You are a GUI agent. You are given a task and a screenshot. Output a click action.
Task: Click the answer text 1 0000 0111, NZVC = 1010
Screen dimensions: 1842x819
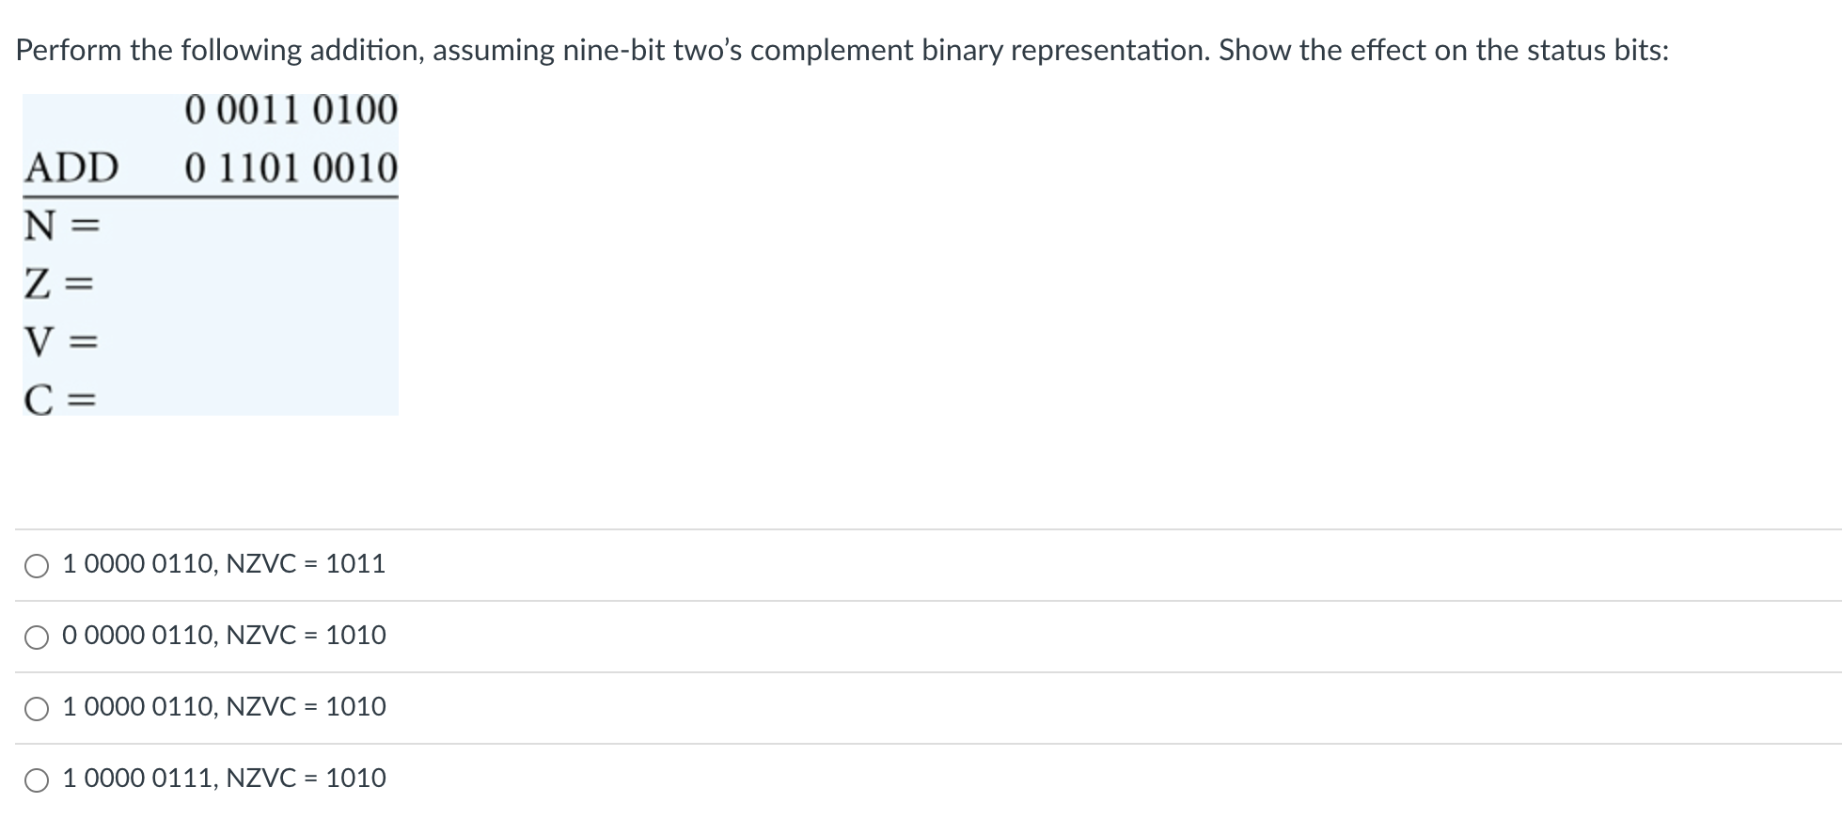click(x=223, y=779)
